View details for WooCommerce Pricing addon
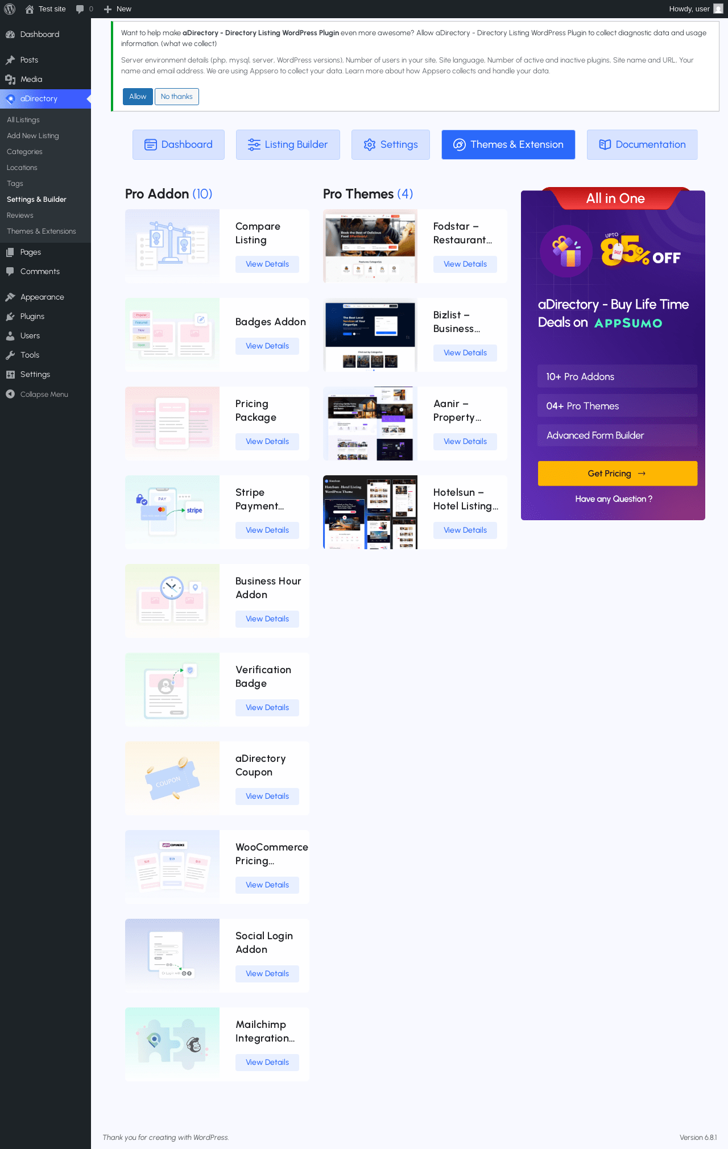The height and width of the screenshot is (1149, 728). (x=267, y=885)
